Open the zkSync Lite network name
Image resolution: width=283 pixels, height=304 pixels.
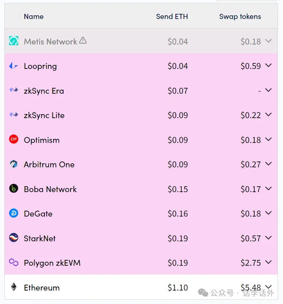(44, 115)
